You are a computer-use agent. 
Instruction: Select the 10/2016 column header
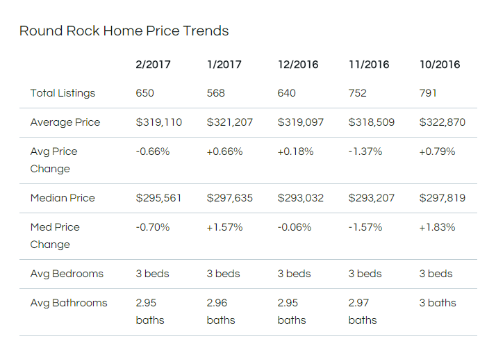[440, 65]
